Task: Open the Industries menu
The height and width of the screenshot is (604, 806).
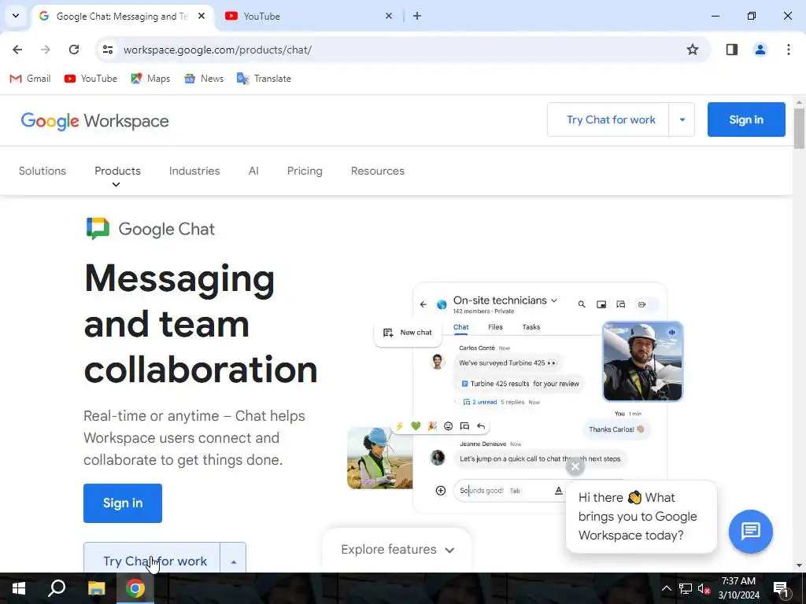Action: click(x=194, y=171)
